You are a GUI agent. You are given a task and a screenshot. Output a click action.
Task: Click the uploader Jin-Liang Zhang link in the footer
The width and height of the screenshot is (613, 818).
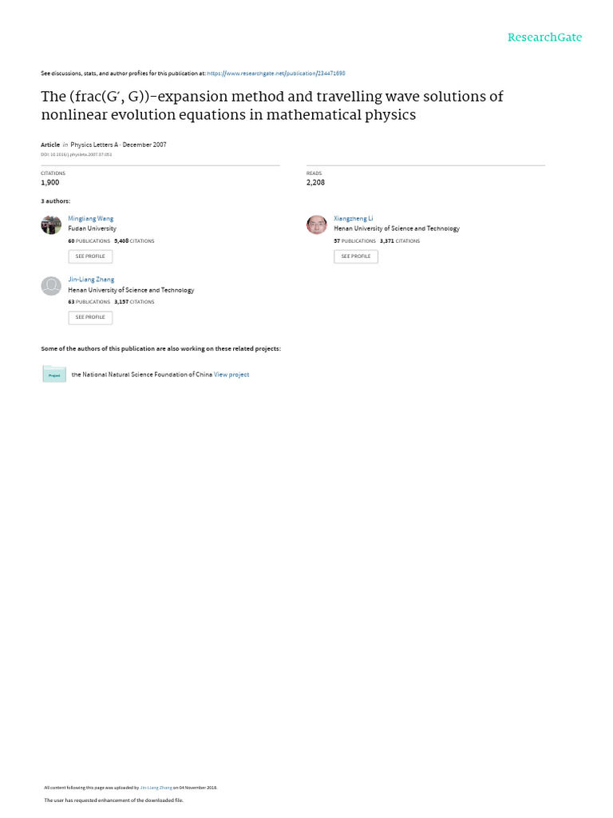(156, 788)
